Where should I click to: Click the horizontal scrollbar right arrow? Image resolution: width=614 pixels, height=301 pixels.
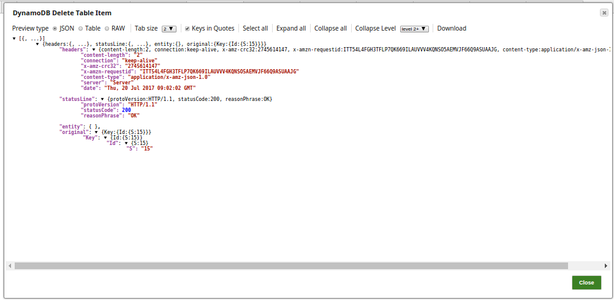(606, 266)
